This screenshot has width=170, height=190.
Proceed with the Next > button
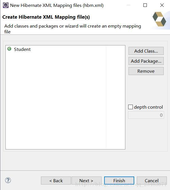click(x=86, y=181)
